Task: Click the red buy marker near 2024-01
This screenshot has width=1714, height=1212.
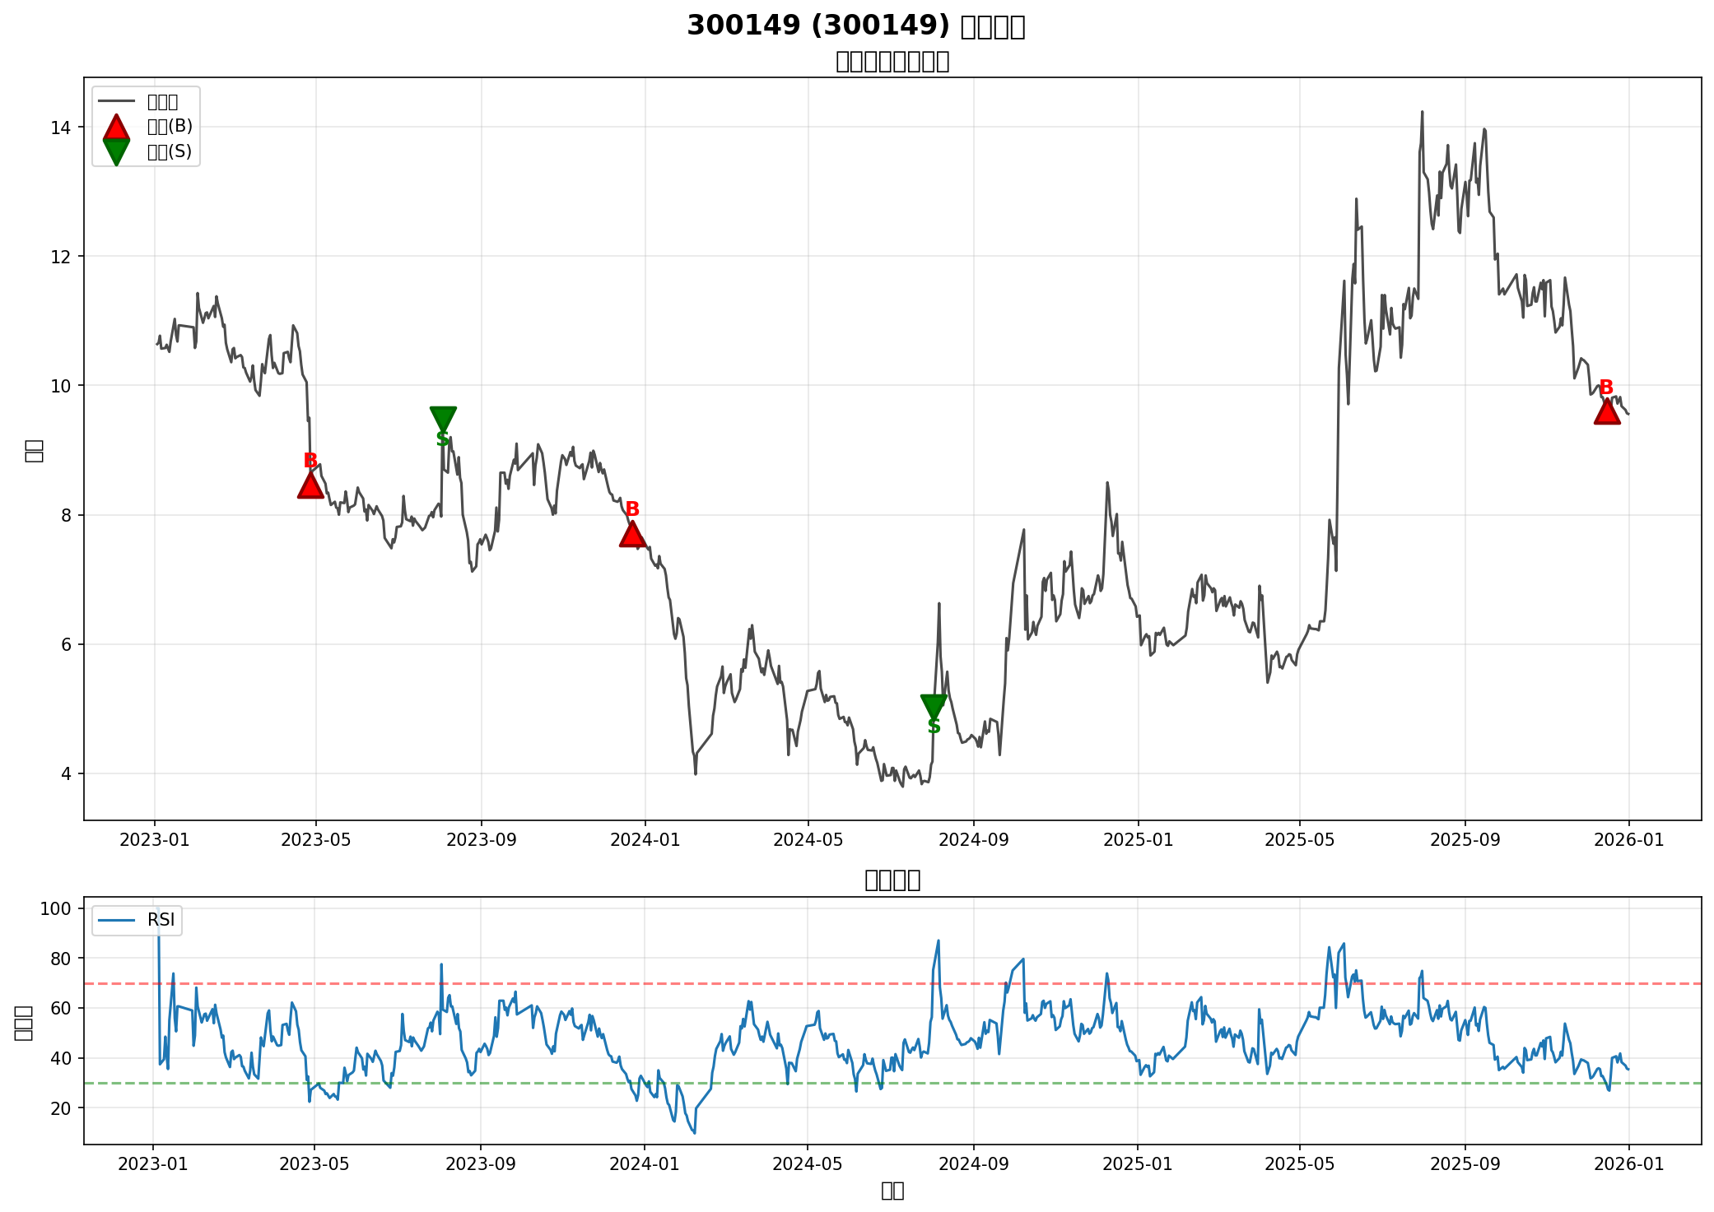Action: click(x=632, y=535)
